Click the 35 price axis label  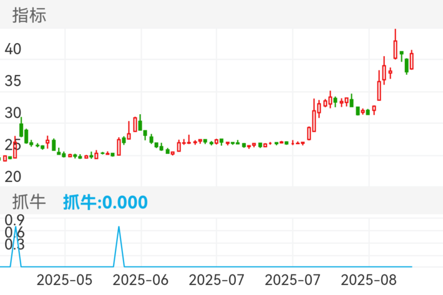pos(12,80)
